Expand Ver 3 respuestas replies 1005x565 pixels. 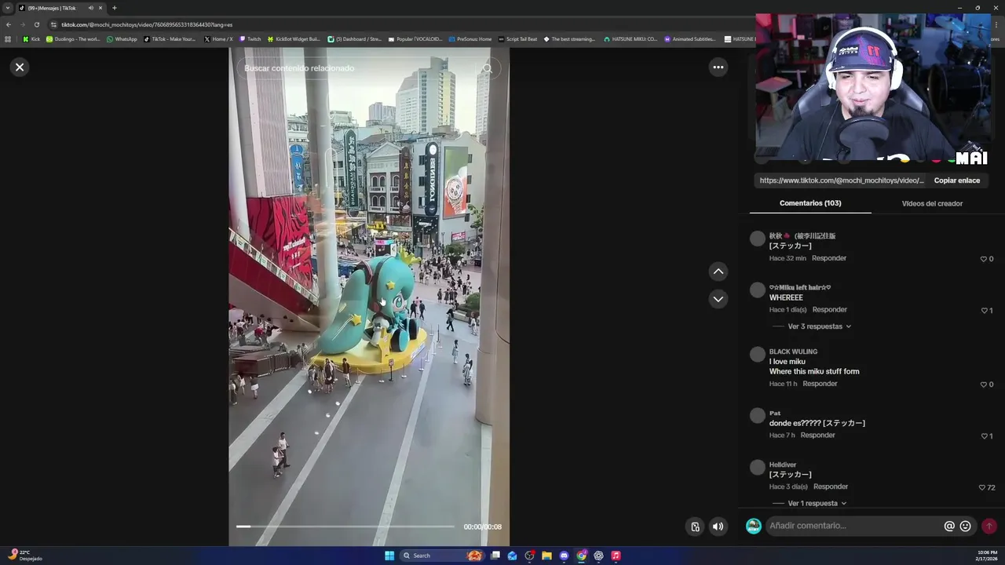pos(819,326)
